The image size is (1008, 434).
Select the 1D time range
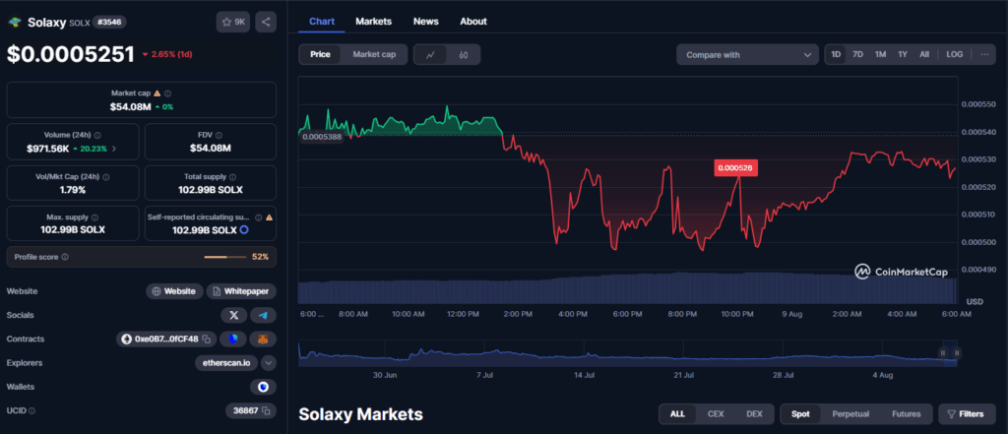pos(836,55)
